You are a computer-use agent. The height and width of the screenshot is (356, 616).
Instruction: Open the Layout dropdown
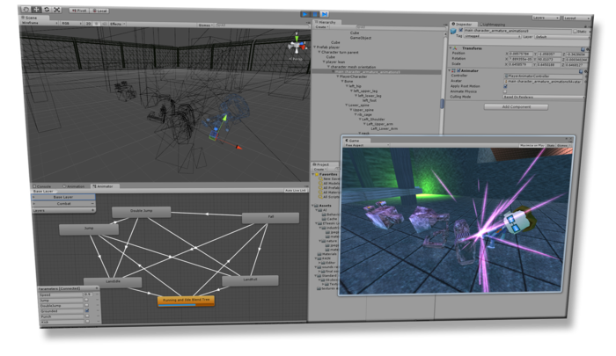tap(576, 18)
